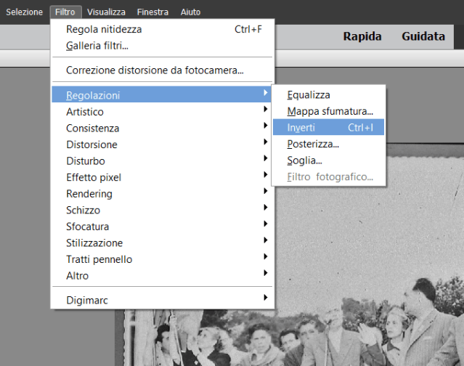The width and height of the screenshot is (464, 366).
Task: Open the Aiuto menu
Action: [190, 12]
